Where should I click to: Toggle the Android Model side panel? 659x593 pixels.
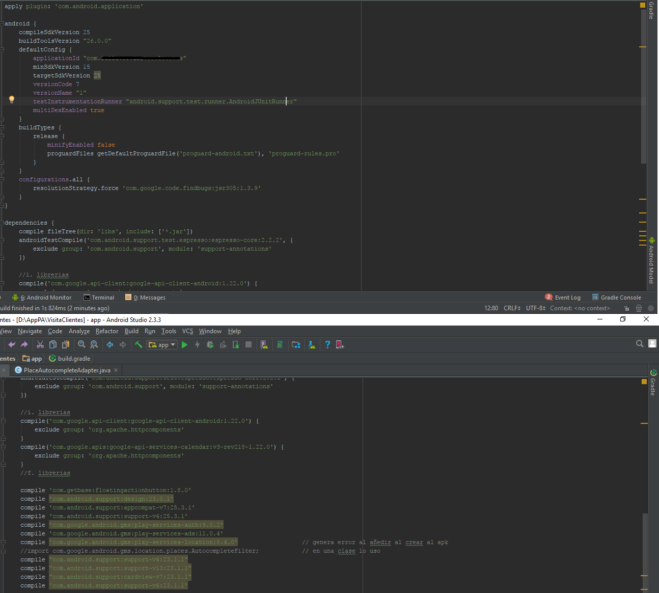point(652,260)
